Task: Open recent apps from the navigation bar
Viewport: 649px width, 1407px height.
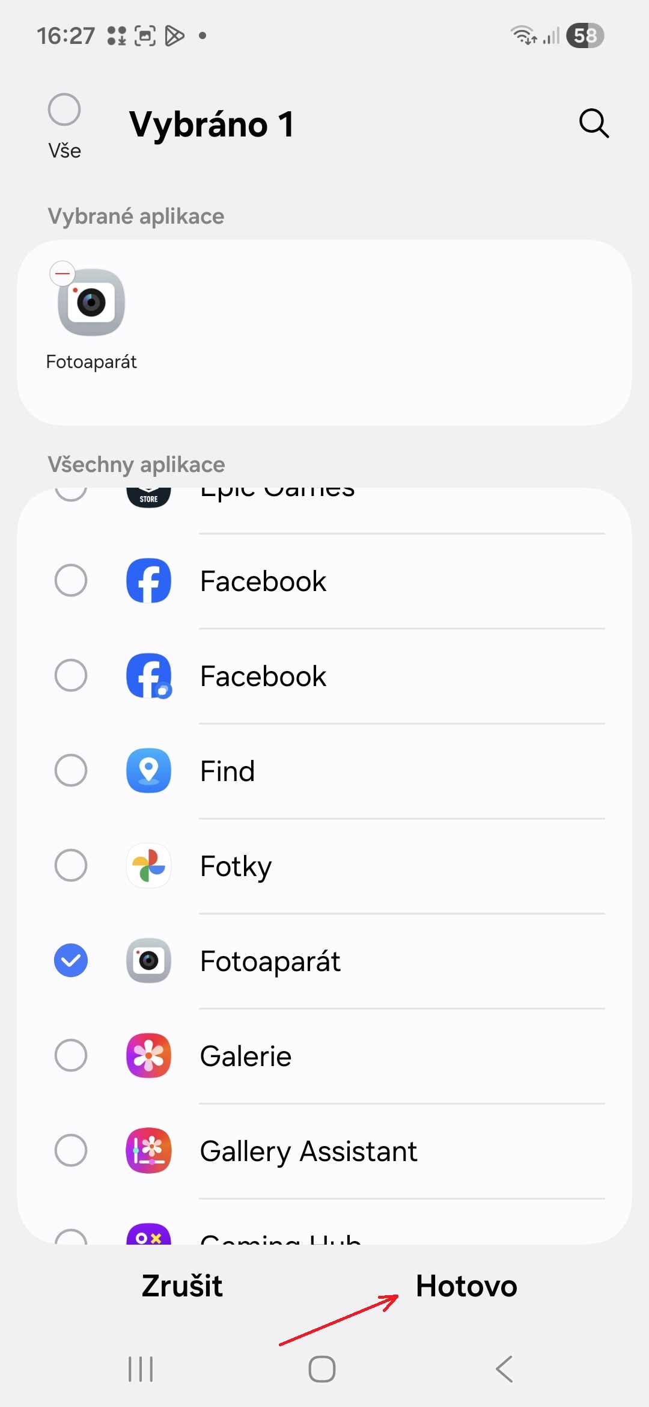Action: 141,1369
